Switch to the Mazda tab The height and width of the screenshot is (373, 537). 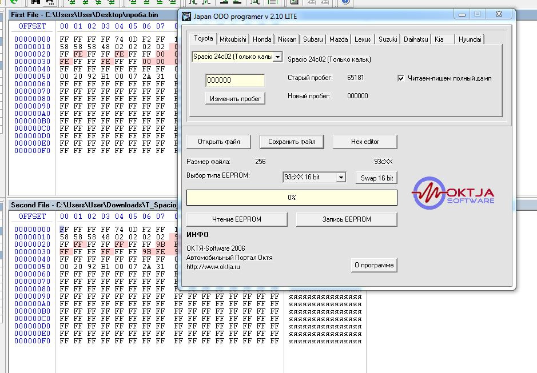click(x=339, y=39)
